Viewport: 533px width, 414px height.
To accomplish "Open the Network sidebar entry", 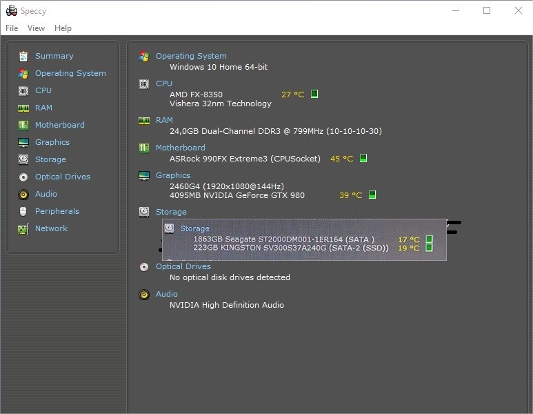I will point(51,228).
